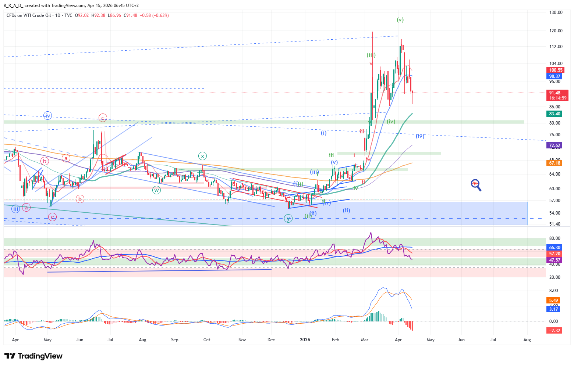Open the CFDs on WTI Crude Oil title
Viewport: 574px width, 367px height.
[x=29, y=15]
